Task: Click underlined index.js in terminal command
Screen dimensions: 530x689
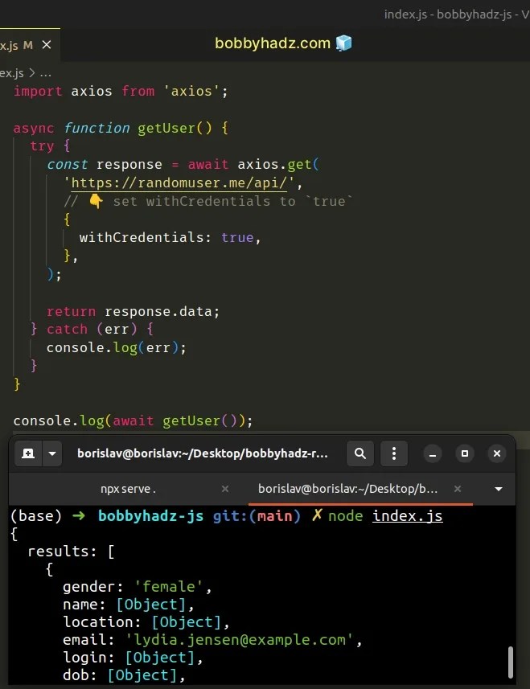Action: (408, 516)
